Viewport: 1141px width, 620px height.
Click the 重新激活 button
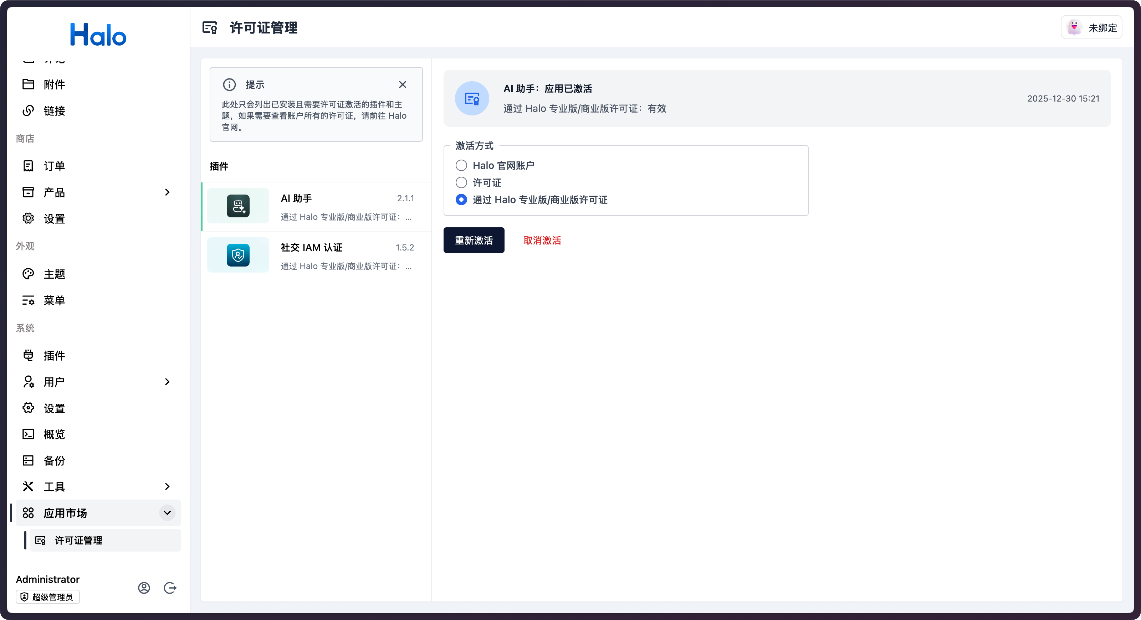coord(473,240)
